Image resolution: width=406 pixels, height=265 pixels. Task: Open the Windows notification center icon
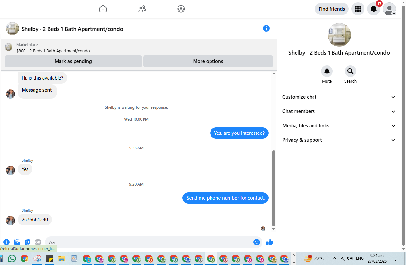point(395,258)
